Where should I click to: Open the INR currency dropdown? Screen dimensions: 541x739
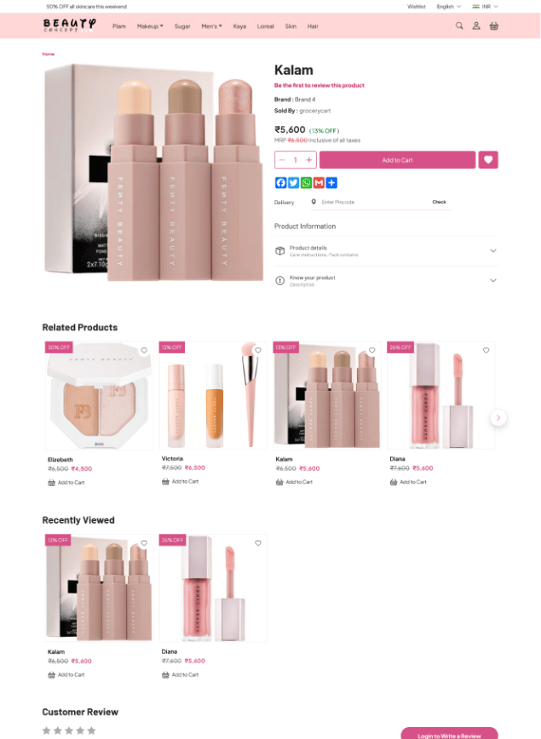486,7
